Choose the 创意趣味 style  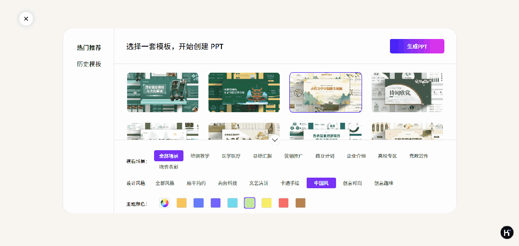[384, 183]
